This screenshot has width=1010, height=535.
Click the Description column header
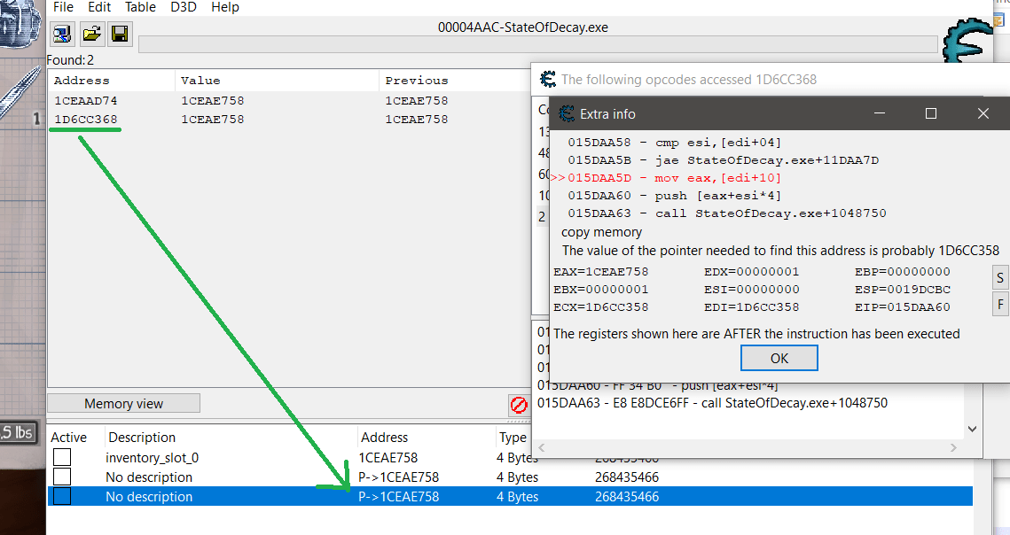tap(142, 438)
